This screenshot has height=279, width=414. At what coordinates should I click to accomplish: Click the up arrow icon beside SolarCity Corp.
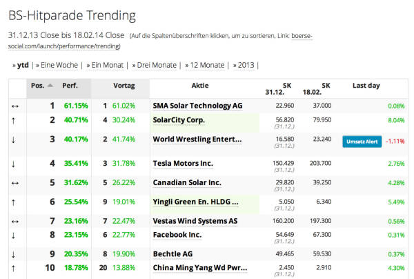pos(14,121)
